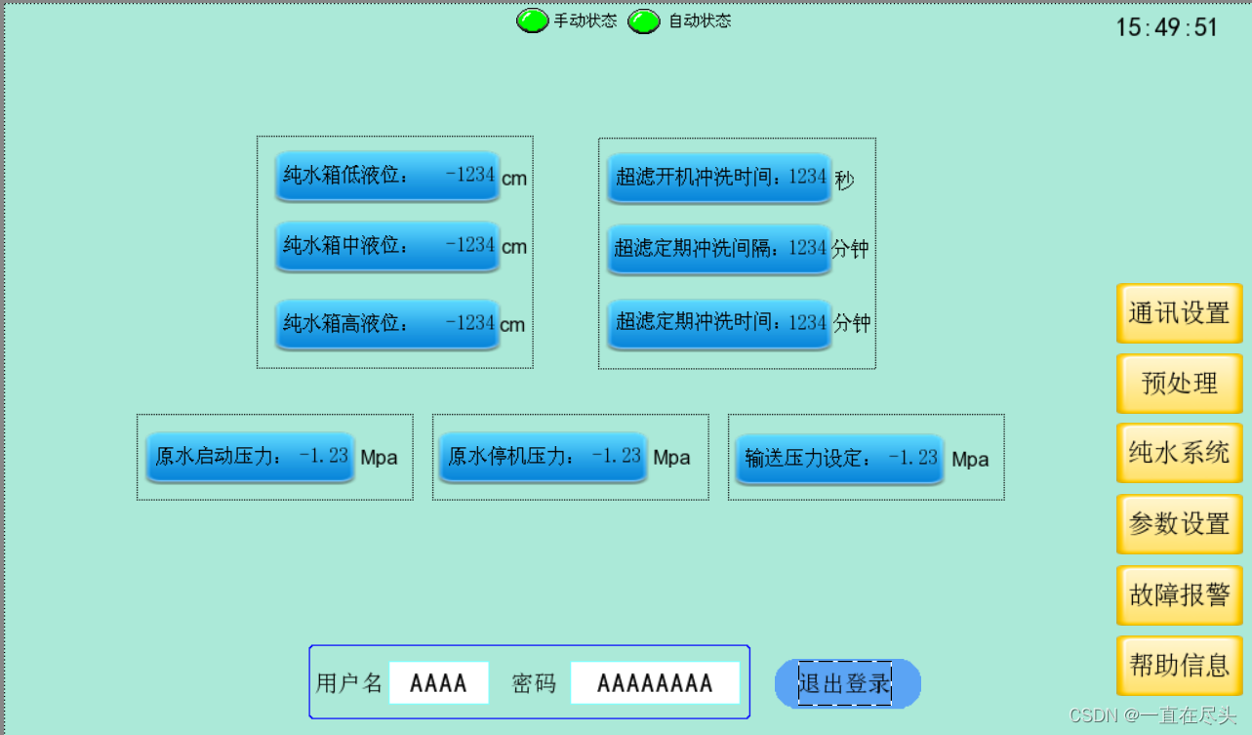The image size is (1252, 735).
Task: Click the 秒 unit after 超滤开机冲洗时间
Action: point(844,181)
